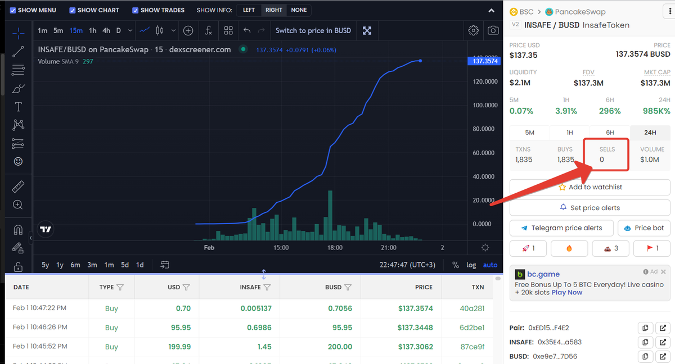This screenshot has height=364, width=675.
Task: Toggle the auto scale mode
Action: click(490, 265)
